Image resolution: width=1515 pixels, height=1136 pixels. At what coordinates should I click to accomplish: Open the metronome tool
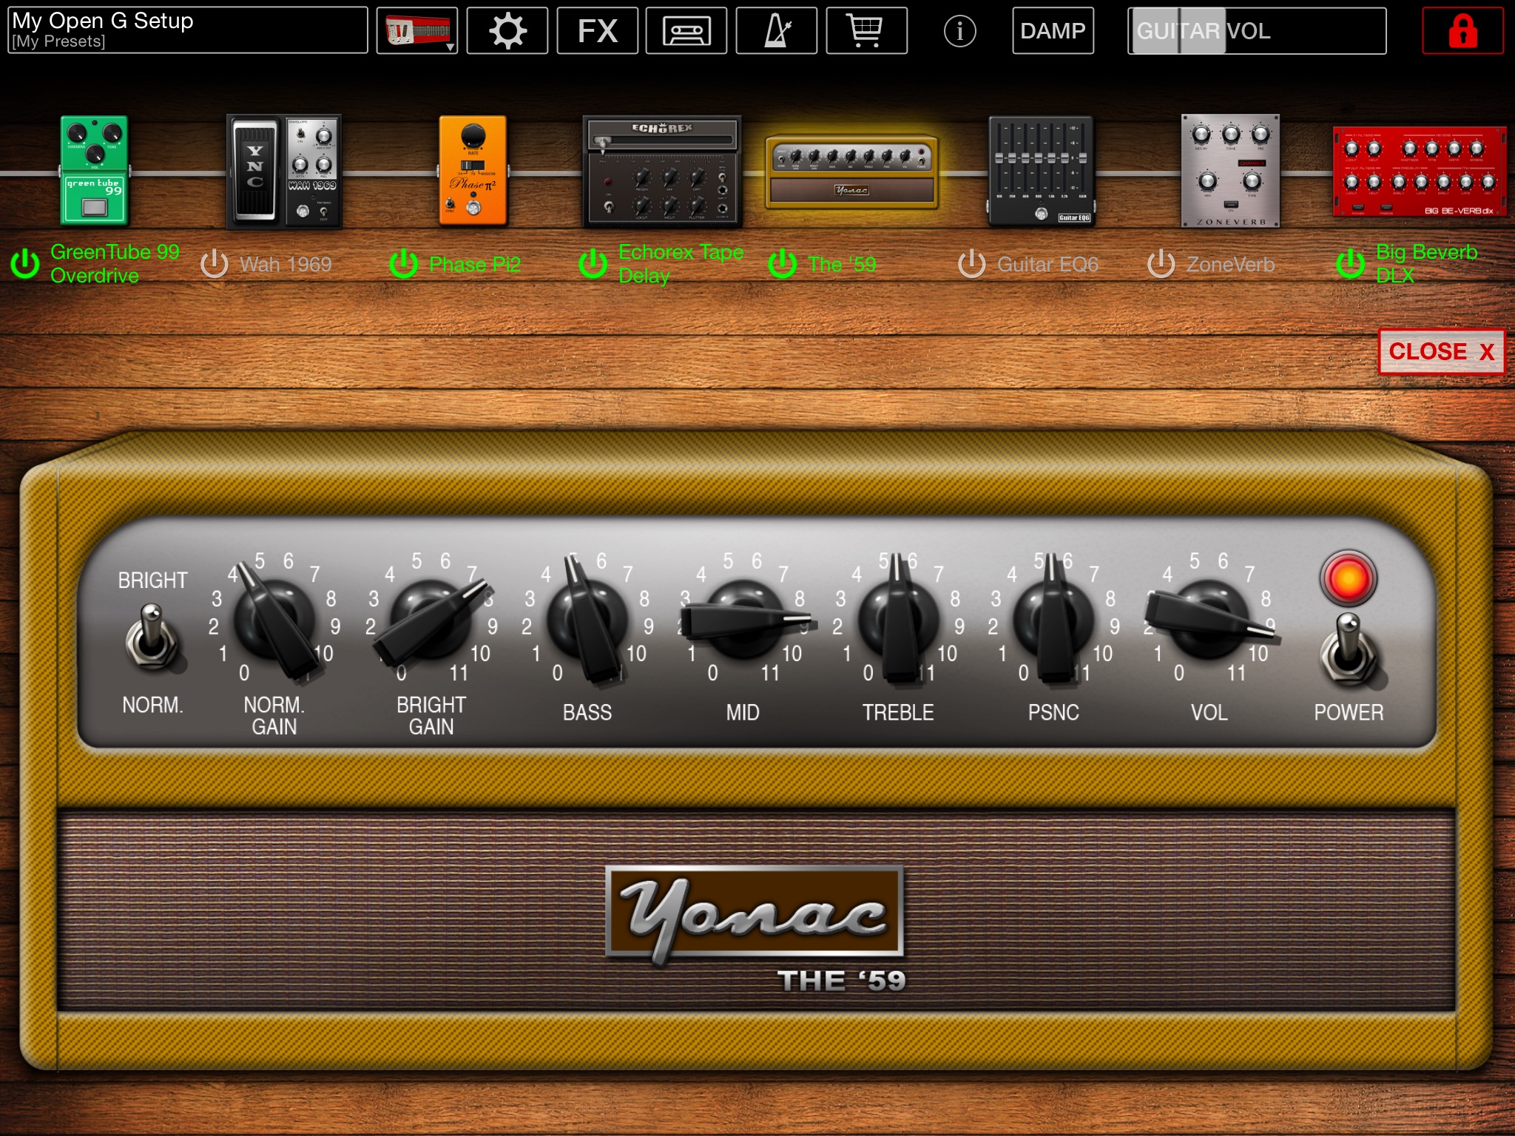click(776, 31)
